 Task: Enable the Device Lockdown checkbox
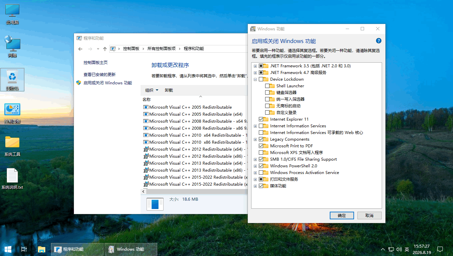tap(261, 79)
